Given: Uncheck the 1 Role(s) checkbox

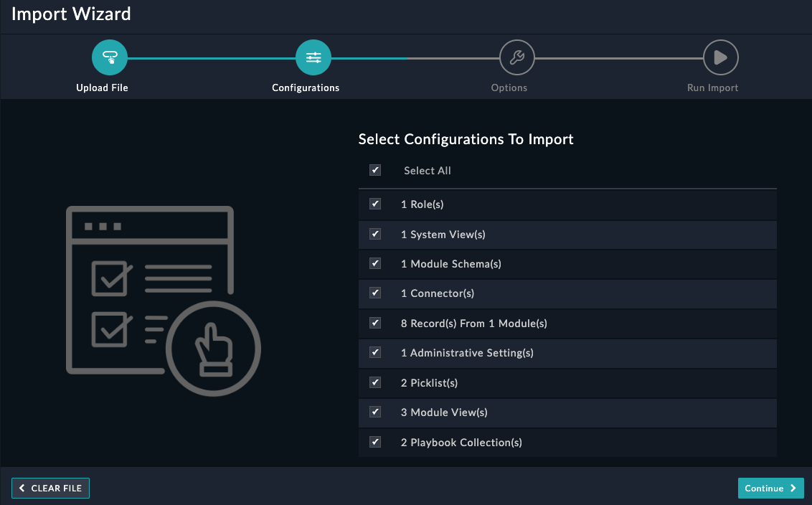Looking at the screenshot, I should click(x=375, y=204).
